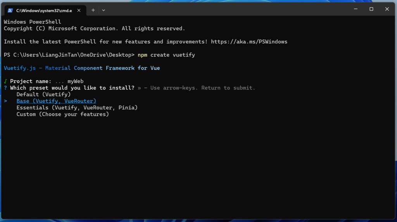Close the cmd.exe terminal tab

[x=79, y=10]
